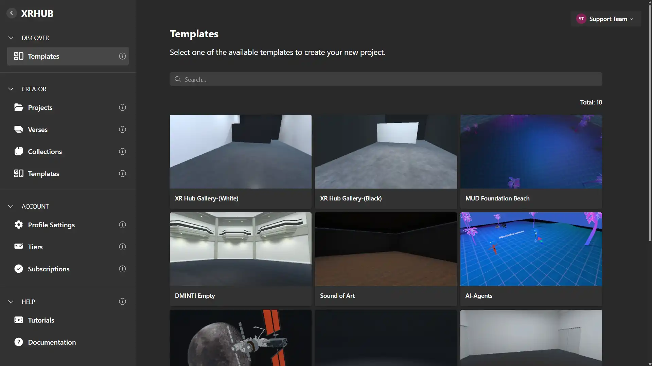
Task: Show info for Subscriptions
Action: (122, 269)
